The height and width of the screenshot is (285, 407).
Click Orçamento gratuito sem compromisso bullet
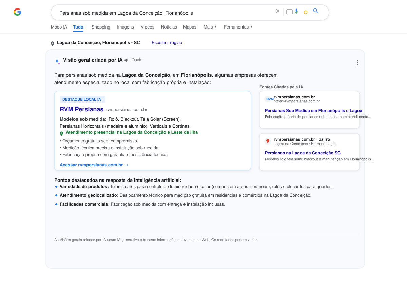[x=98, y=141]
